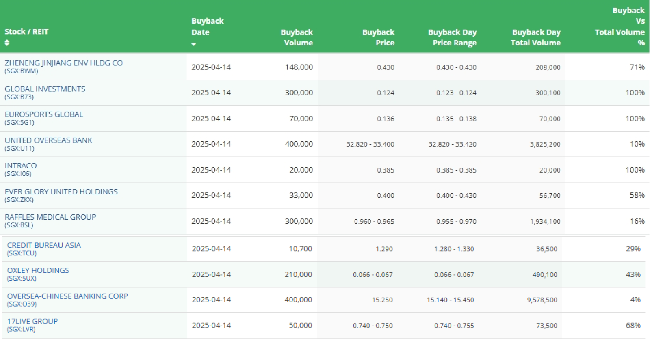
Task: Select buyback volume 148,000
Action: point(299,67)
